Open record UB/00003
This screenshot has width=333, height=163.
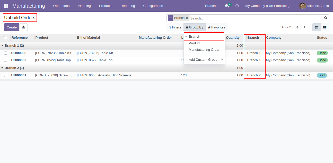point(19,53)
